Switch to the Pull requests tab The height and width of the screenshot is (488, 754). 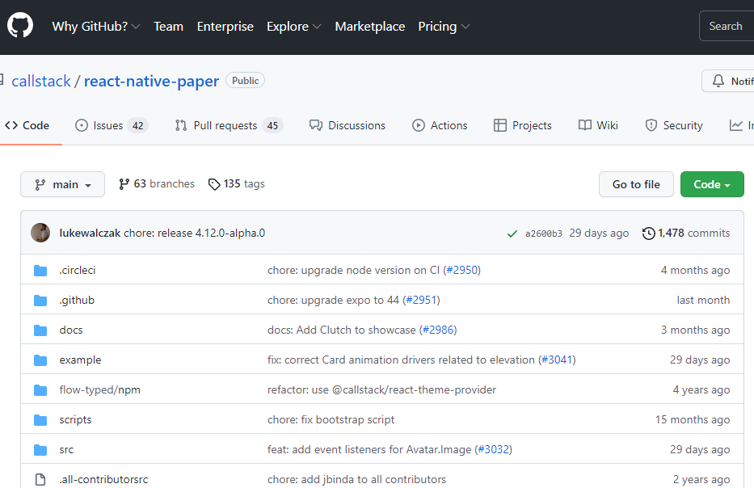pos(229,125)
